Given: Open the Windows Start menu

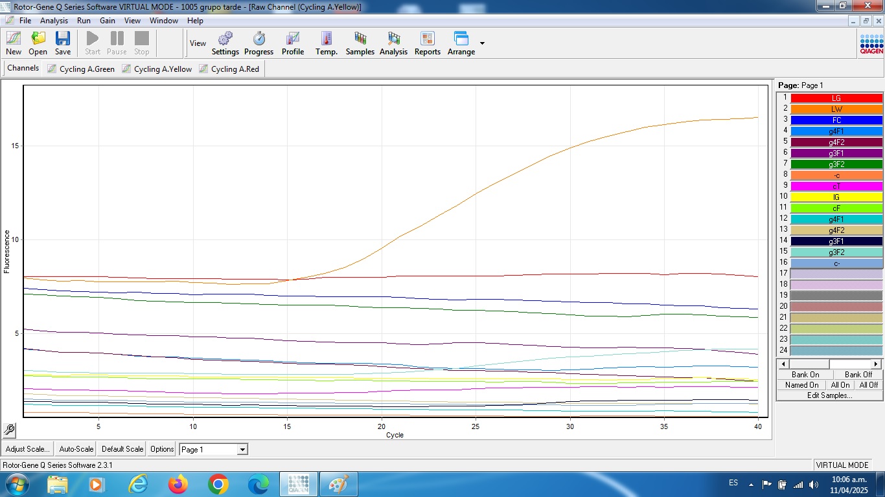Looking at the screenshot, I should [x=16, y=484].
